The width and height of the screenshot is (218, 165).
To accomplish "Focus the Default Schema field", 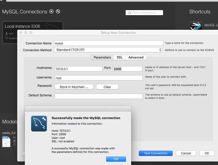I will 98,96.
